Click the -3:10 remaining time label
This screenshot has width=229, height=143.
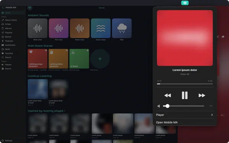pos(210,81)
